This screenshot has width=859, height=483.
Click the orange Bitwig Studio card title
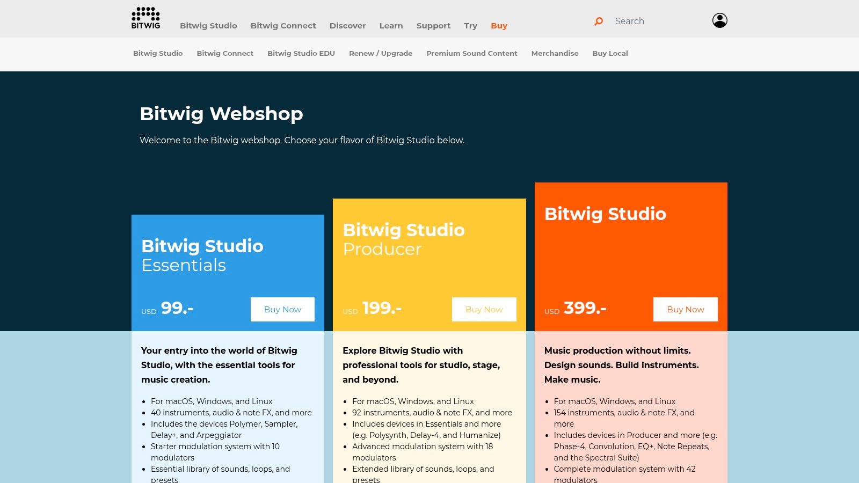605,214
